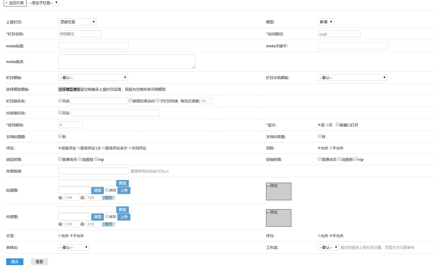Check vip under 浏览权限

point(96,159)
